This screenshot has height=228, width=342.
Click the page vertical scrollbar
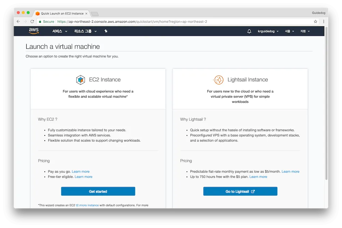pyautogui.click(x=327, y=103)
